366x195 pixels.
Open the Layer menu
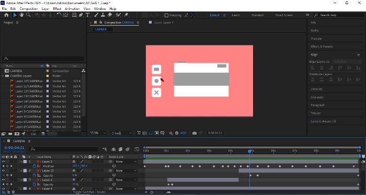pyautogui.click(x=45, y=9)
